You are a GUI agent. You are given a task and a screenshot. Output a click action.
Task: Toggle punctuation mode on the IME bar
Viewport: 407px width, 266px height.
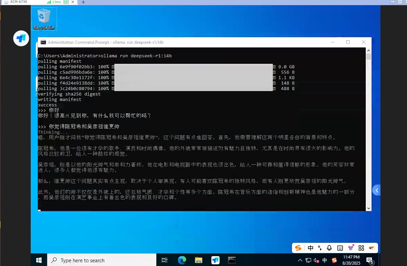320,248
